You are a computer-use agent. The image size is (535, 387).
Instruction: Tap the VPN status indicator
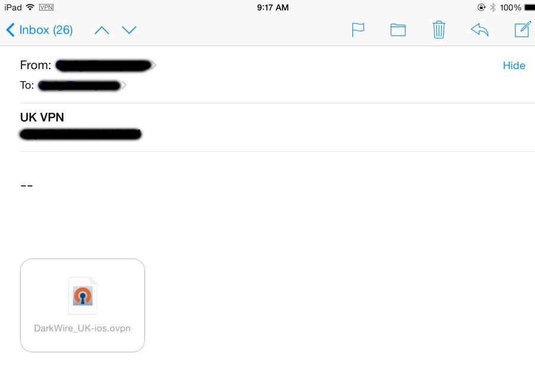46,7
